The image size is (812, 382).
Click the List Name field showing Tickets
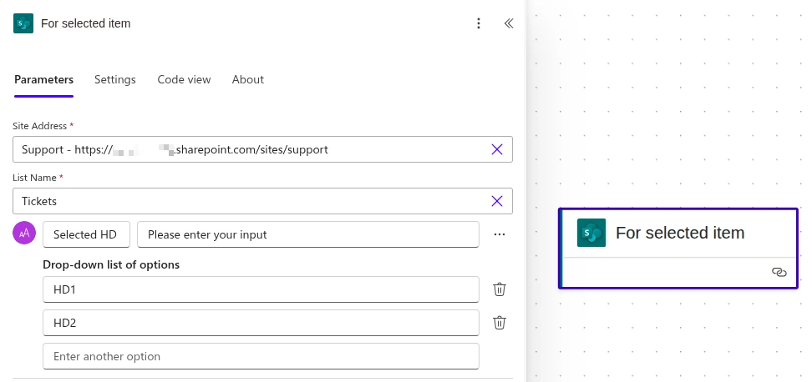click(x=262, y=201)
